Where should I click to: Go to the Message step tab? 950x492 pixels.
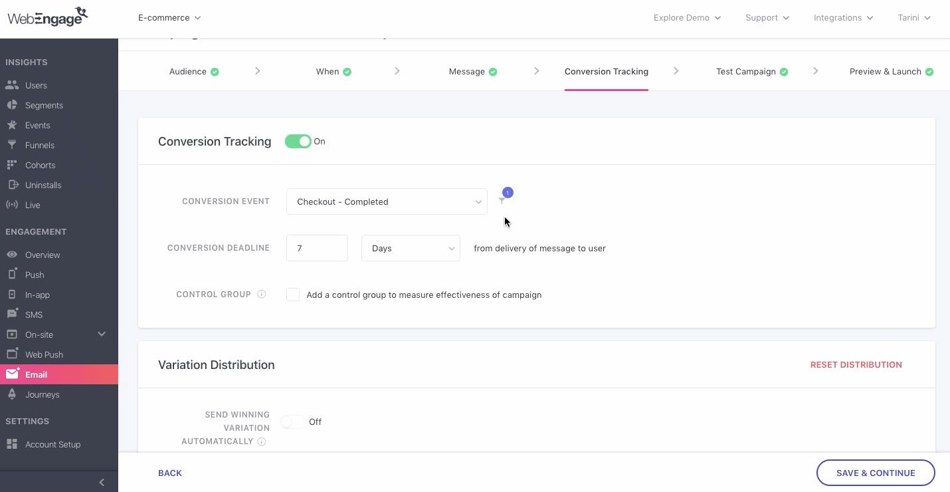[x=473, y=72]
